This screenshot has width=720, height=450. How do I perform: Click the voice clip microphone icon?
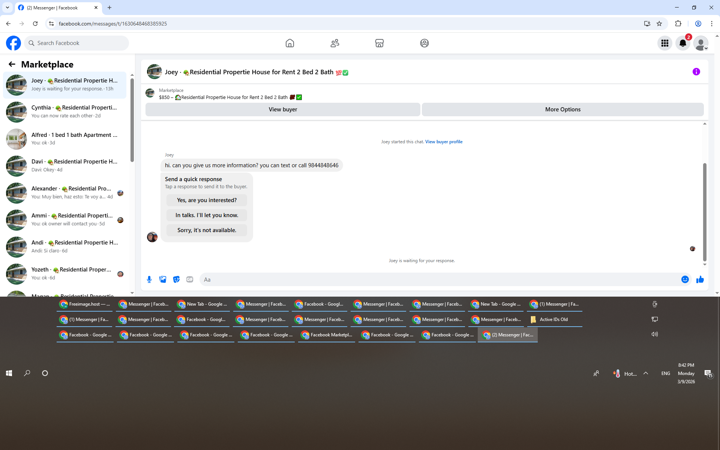tap(149, 279)
